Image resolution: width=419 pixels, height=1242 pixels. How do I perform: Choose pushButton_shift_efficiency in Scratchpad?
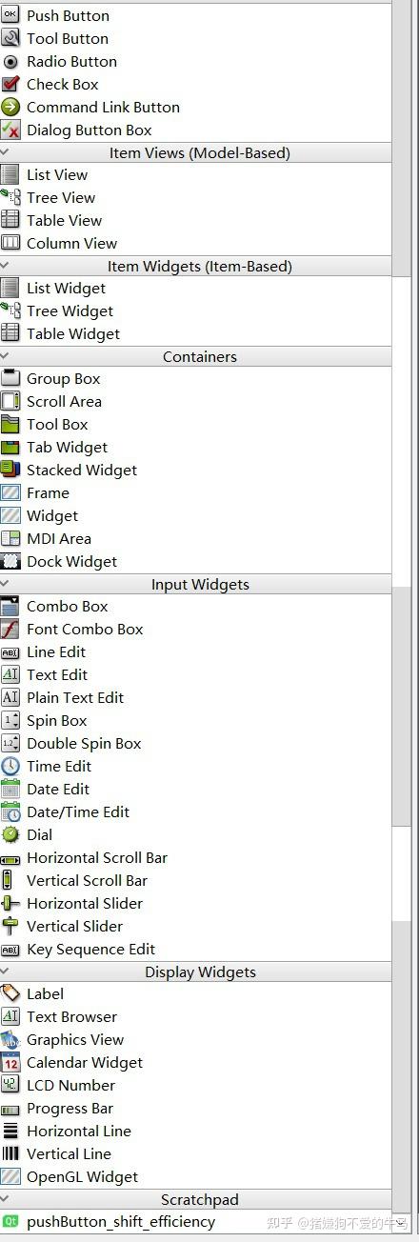(195, 1221)
